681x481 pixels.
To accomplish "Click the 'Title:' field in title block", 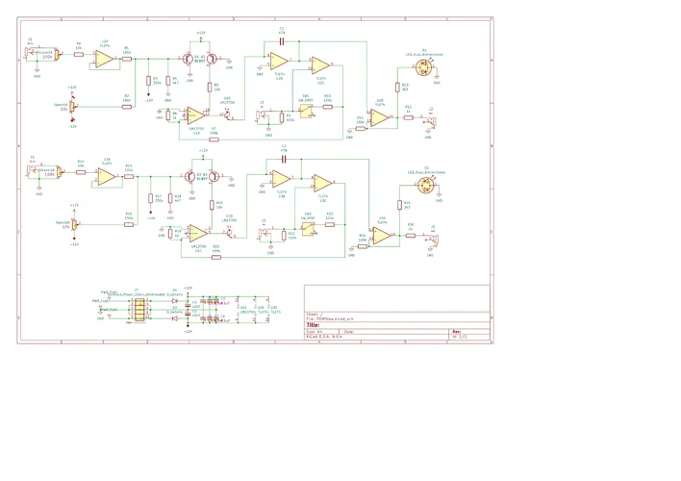I will pyautogui.click(x=313, y=325).
